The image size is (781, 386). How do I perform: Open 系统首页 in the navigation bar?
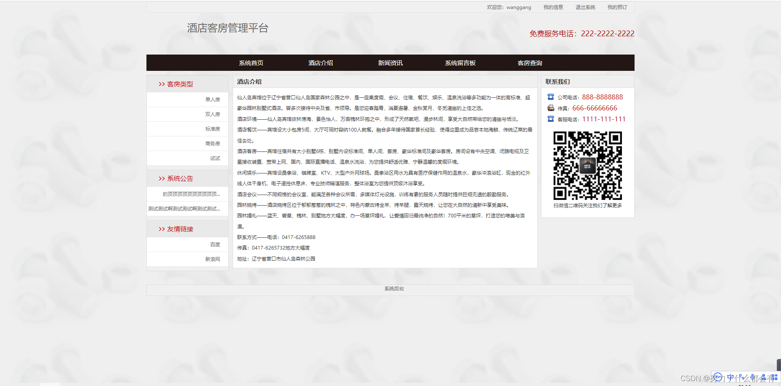tap(251, 63)
